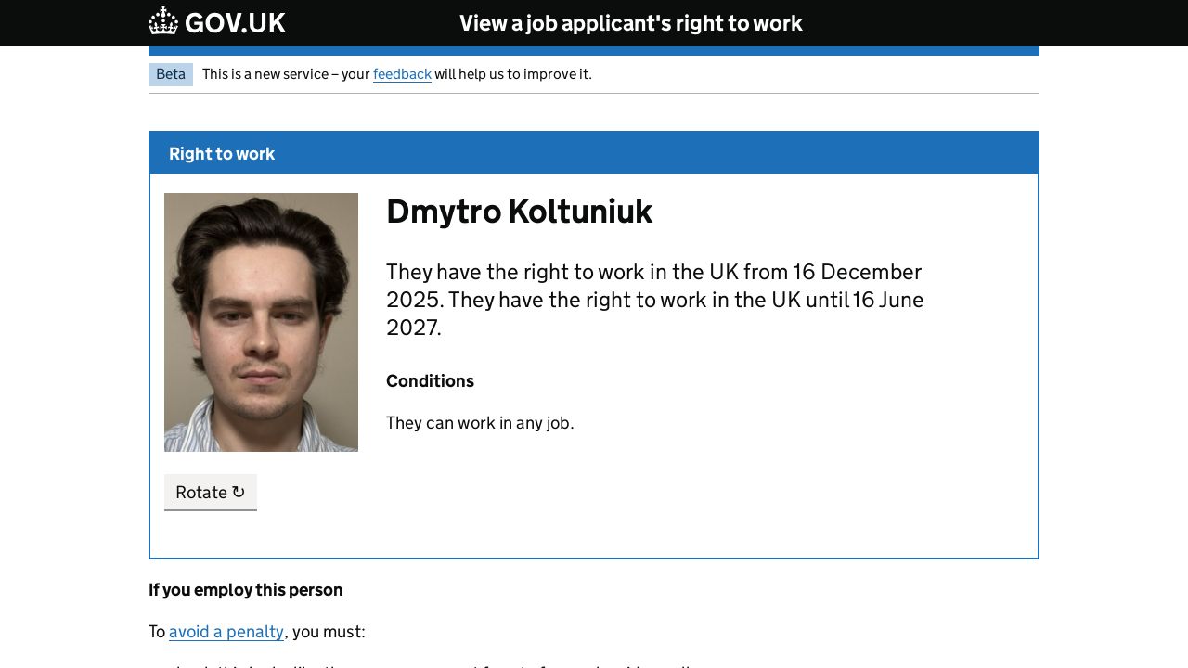1188x668 pixels.
Task: Click the GOV.UK wordmark in header
Action: (235, 23)
